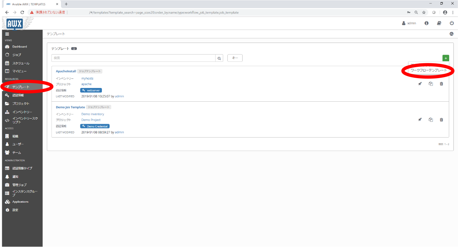458x247 pixels.
Task: Open the documentation book icon
Action: click(x=439, y=23)
